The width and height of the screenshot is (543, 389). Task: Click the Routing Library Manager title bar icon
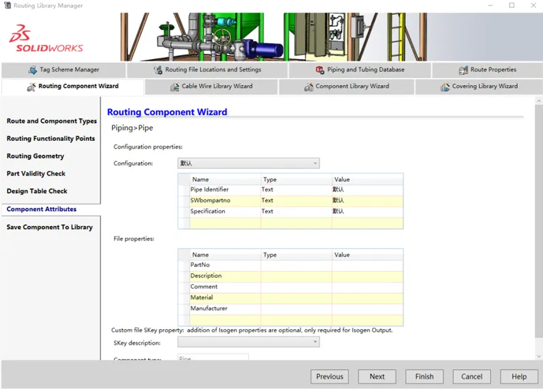tap(7, 5)
